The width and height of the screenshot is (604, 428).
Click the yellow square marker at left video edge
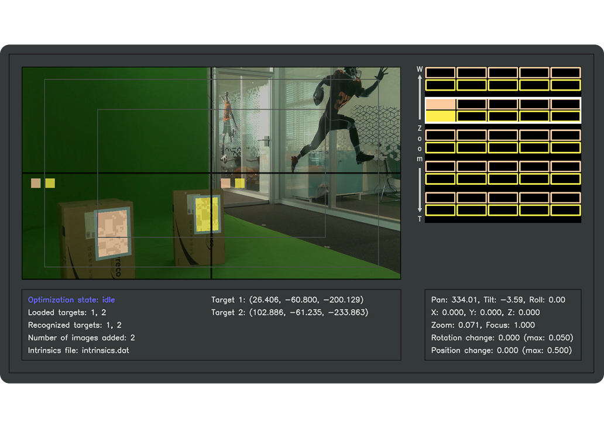point(50,183)
